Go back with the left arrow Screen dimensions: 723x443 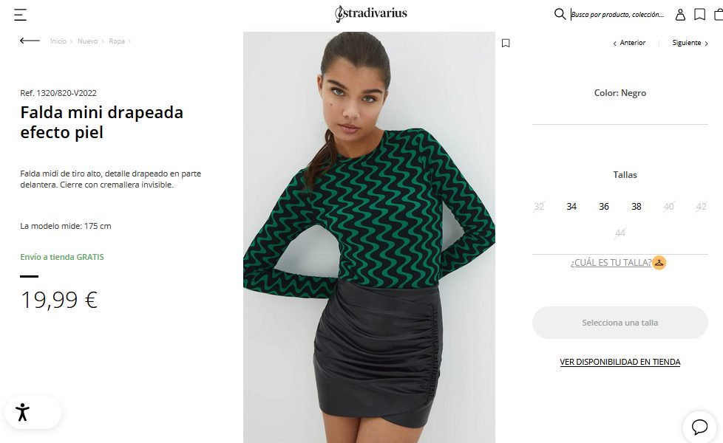click(x=30, y=41)
